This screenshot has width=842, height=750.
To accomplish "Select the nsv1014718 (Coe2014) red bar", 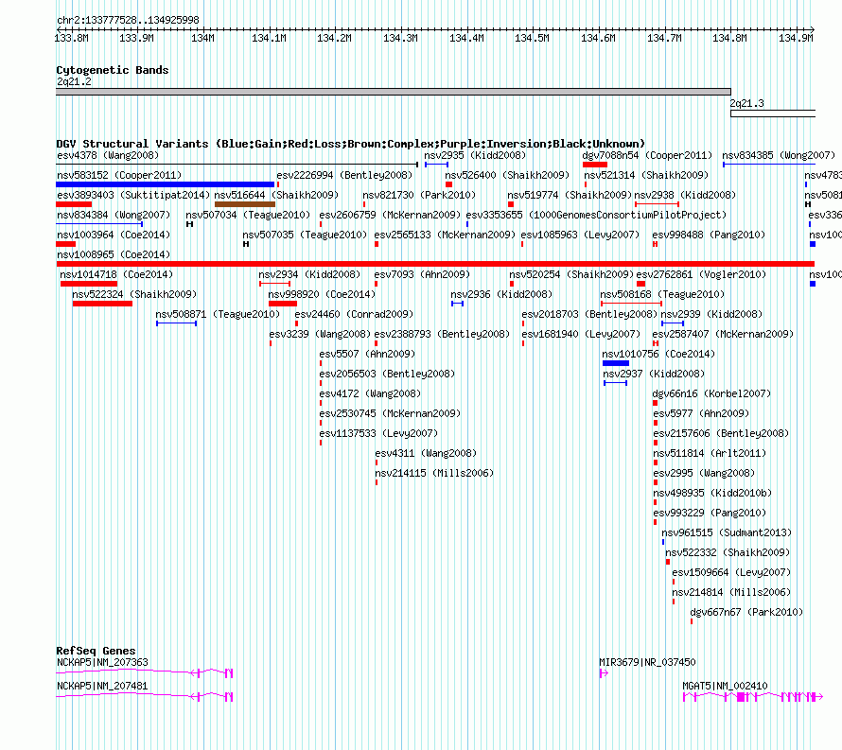I will coord(89,284).
